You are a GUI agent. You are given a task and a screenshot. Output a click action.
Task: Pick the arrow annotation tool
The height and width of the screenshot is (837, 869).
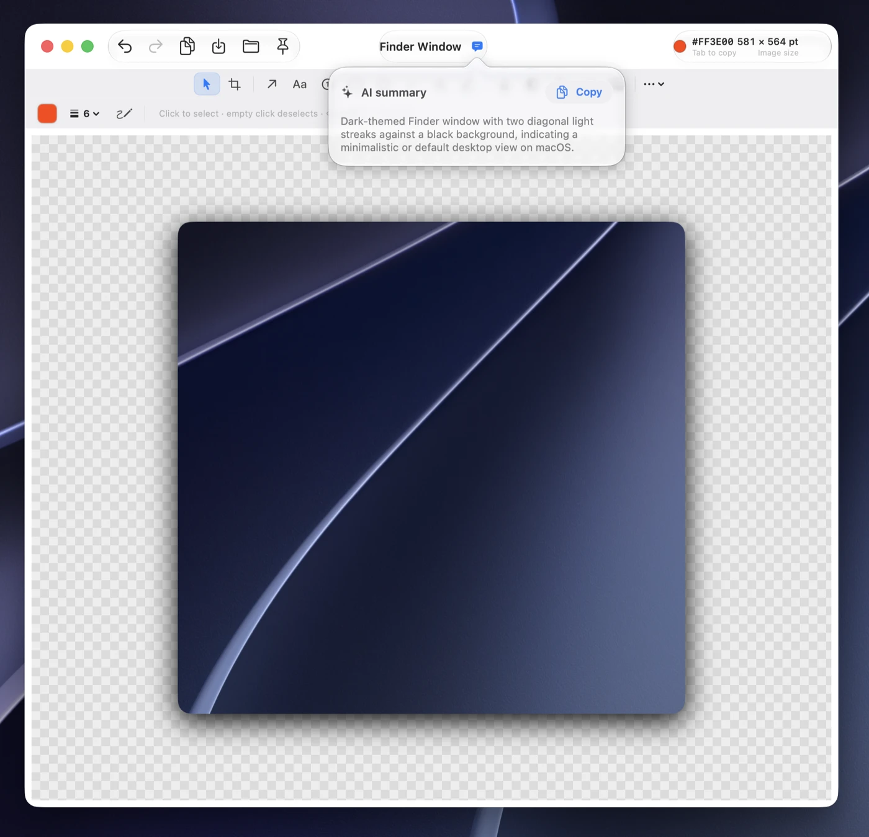pyautogui.click(x=272, y=84)
